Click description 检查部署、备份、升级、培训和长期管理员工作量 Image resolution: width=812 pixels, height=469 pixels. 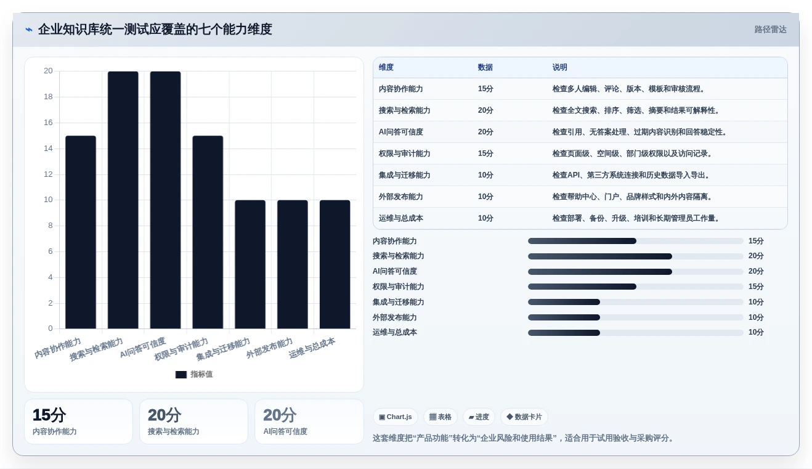pyautogui.click(x=636, y=218)
